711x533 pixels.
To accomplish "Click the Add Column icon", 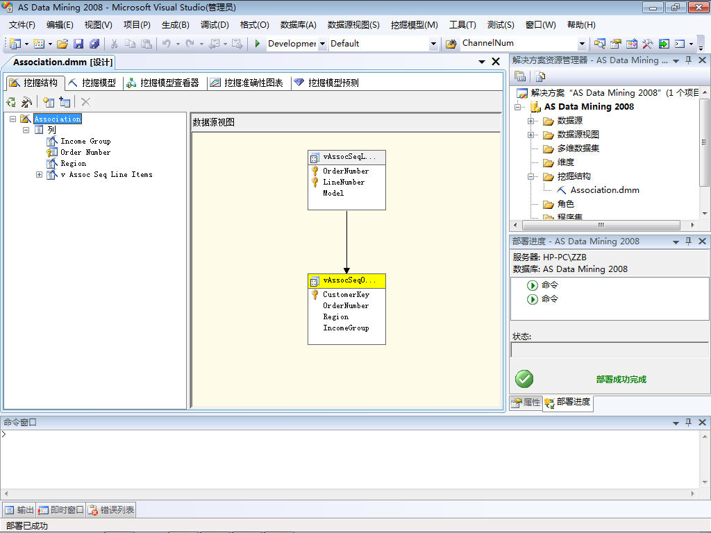I will [49, 103].
